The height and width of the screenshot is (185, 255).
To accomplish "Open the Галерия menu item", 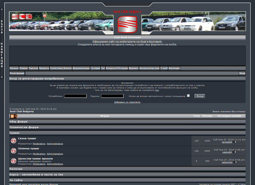I will coord(95,68).
